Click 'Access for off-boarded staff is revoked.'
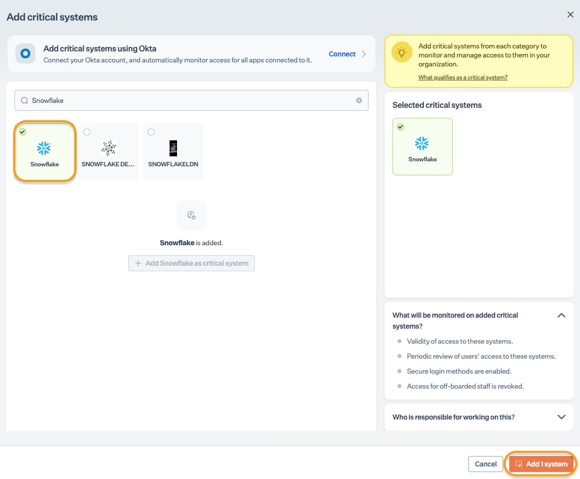 pos(465,386)
